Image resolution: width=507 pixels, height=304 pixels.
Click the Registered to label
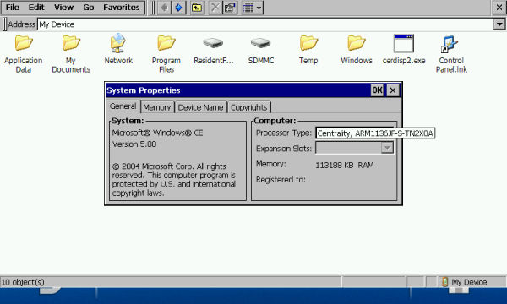click(281, 180)
